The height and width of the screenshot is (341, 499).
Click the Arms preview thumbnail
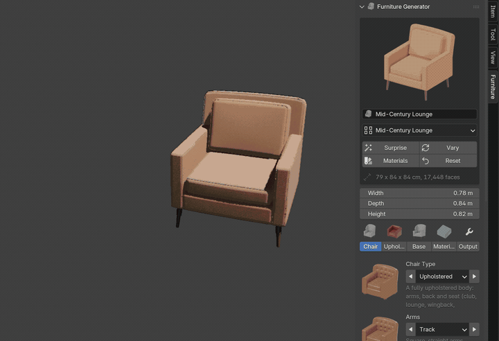coord(380,329)
